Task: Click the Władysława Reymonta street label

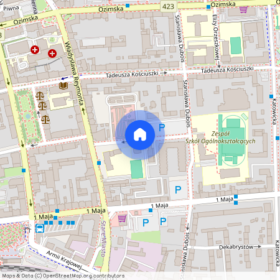Action: [x=74, y=73]
